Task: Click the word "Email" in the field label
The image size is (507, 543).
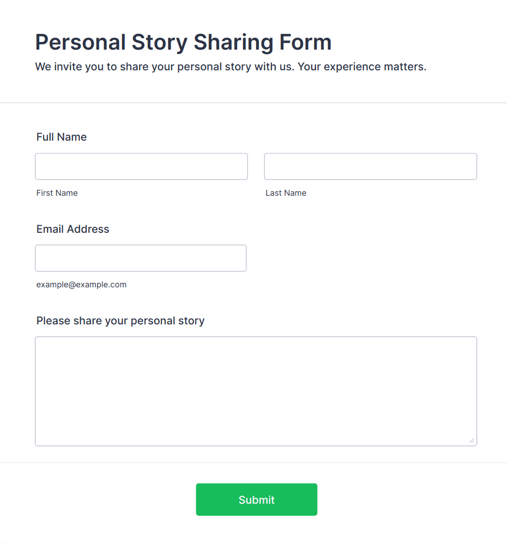Action: click(x=50, y=229)
